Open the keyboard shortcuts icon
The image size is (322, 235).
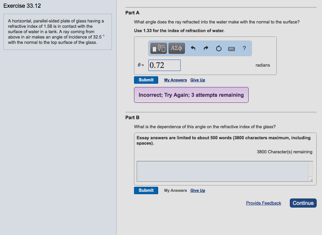232,49
